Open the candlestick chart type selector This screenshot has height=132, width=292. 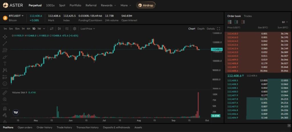[x=59, y=29]
